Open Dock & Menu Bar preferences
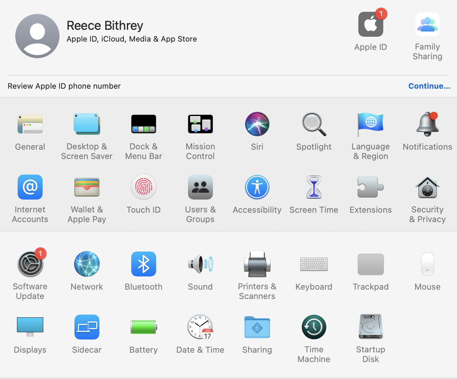457x379 pixels. 144,124
